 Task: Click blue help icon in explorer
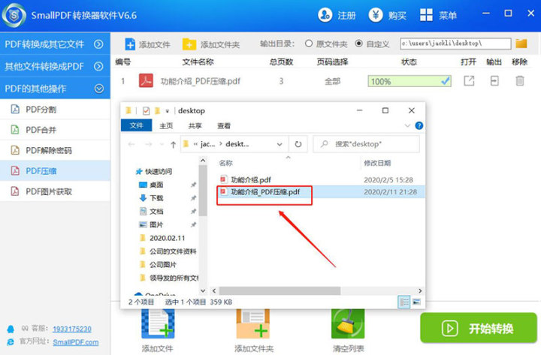click(419, 126)
